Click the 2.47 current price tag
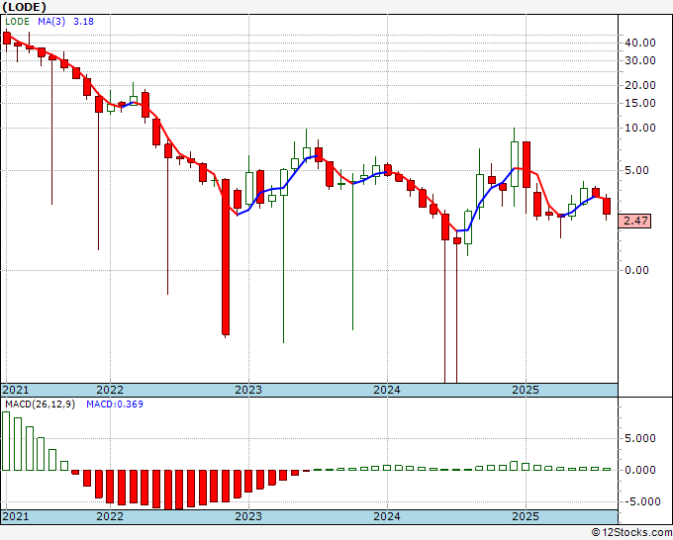The height and width of the screenshot is (540, 673). [x=634, y=221]
